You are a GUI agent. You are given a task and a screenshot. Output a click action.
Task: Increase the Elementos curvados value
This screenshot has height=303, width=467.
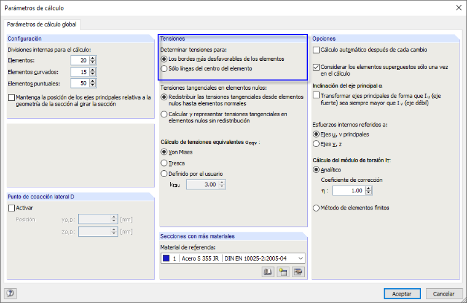93,70
